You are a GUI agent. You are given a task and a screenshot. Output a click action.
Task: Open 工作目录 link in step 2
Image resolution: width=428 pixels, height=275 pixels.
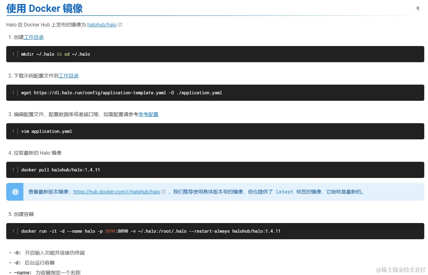tap(69, 76)
